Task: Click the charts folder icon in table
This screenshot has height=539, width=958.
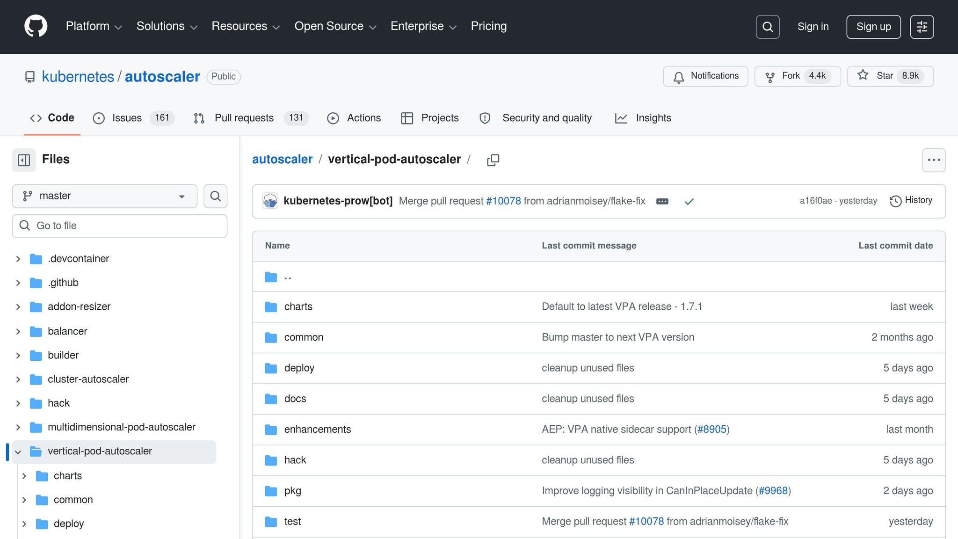Action: 271,307
